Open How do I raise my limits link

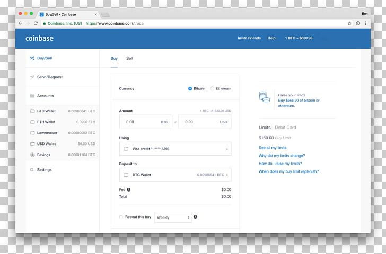click(280, 164)
